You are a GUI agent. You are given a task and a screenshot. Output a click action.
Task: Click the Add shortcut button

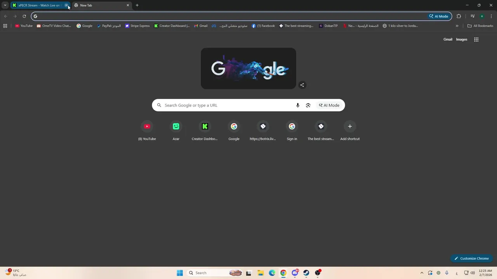pos(350,131)
